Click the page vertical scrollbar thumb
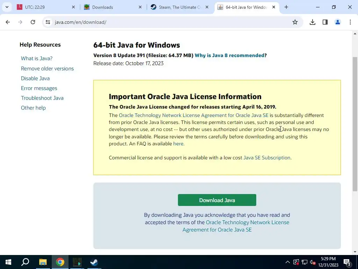This screenshot has width=358, height=269. point(355,124)
